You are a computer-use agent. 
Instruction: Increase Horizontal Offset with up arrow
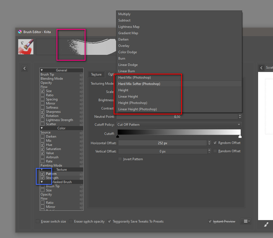pyautogui.click(x=209, y=142)
